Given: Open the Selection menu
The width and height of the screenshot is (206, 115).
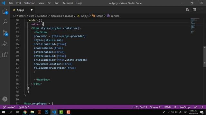Looking at the screenshot, I should click(30, 3).
